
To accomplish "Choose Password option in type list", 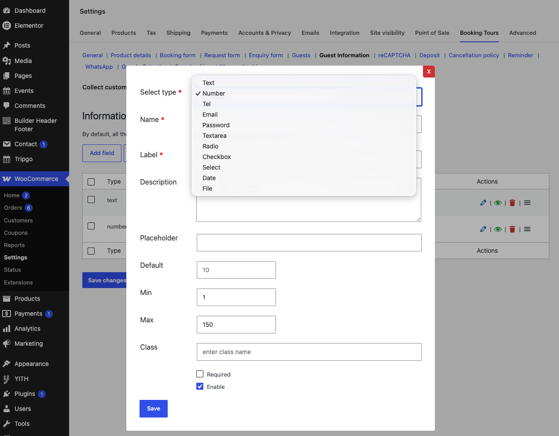I will [304, 125].
